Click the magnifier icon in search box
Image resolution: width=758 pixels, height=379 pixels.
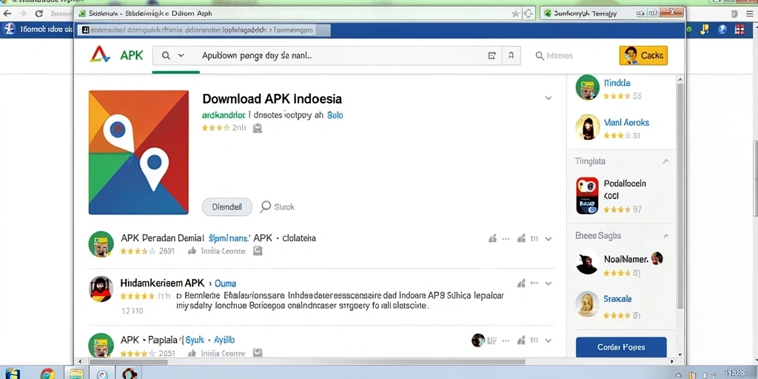166,56
